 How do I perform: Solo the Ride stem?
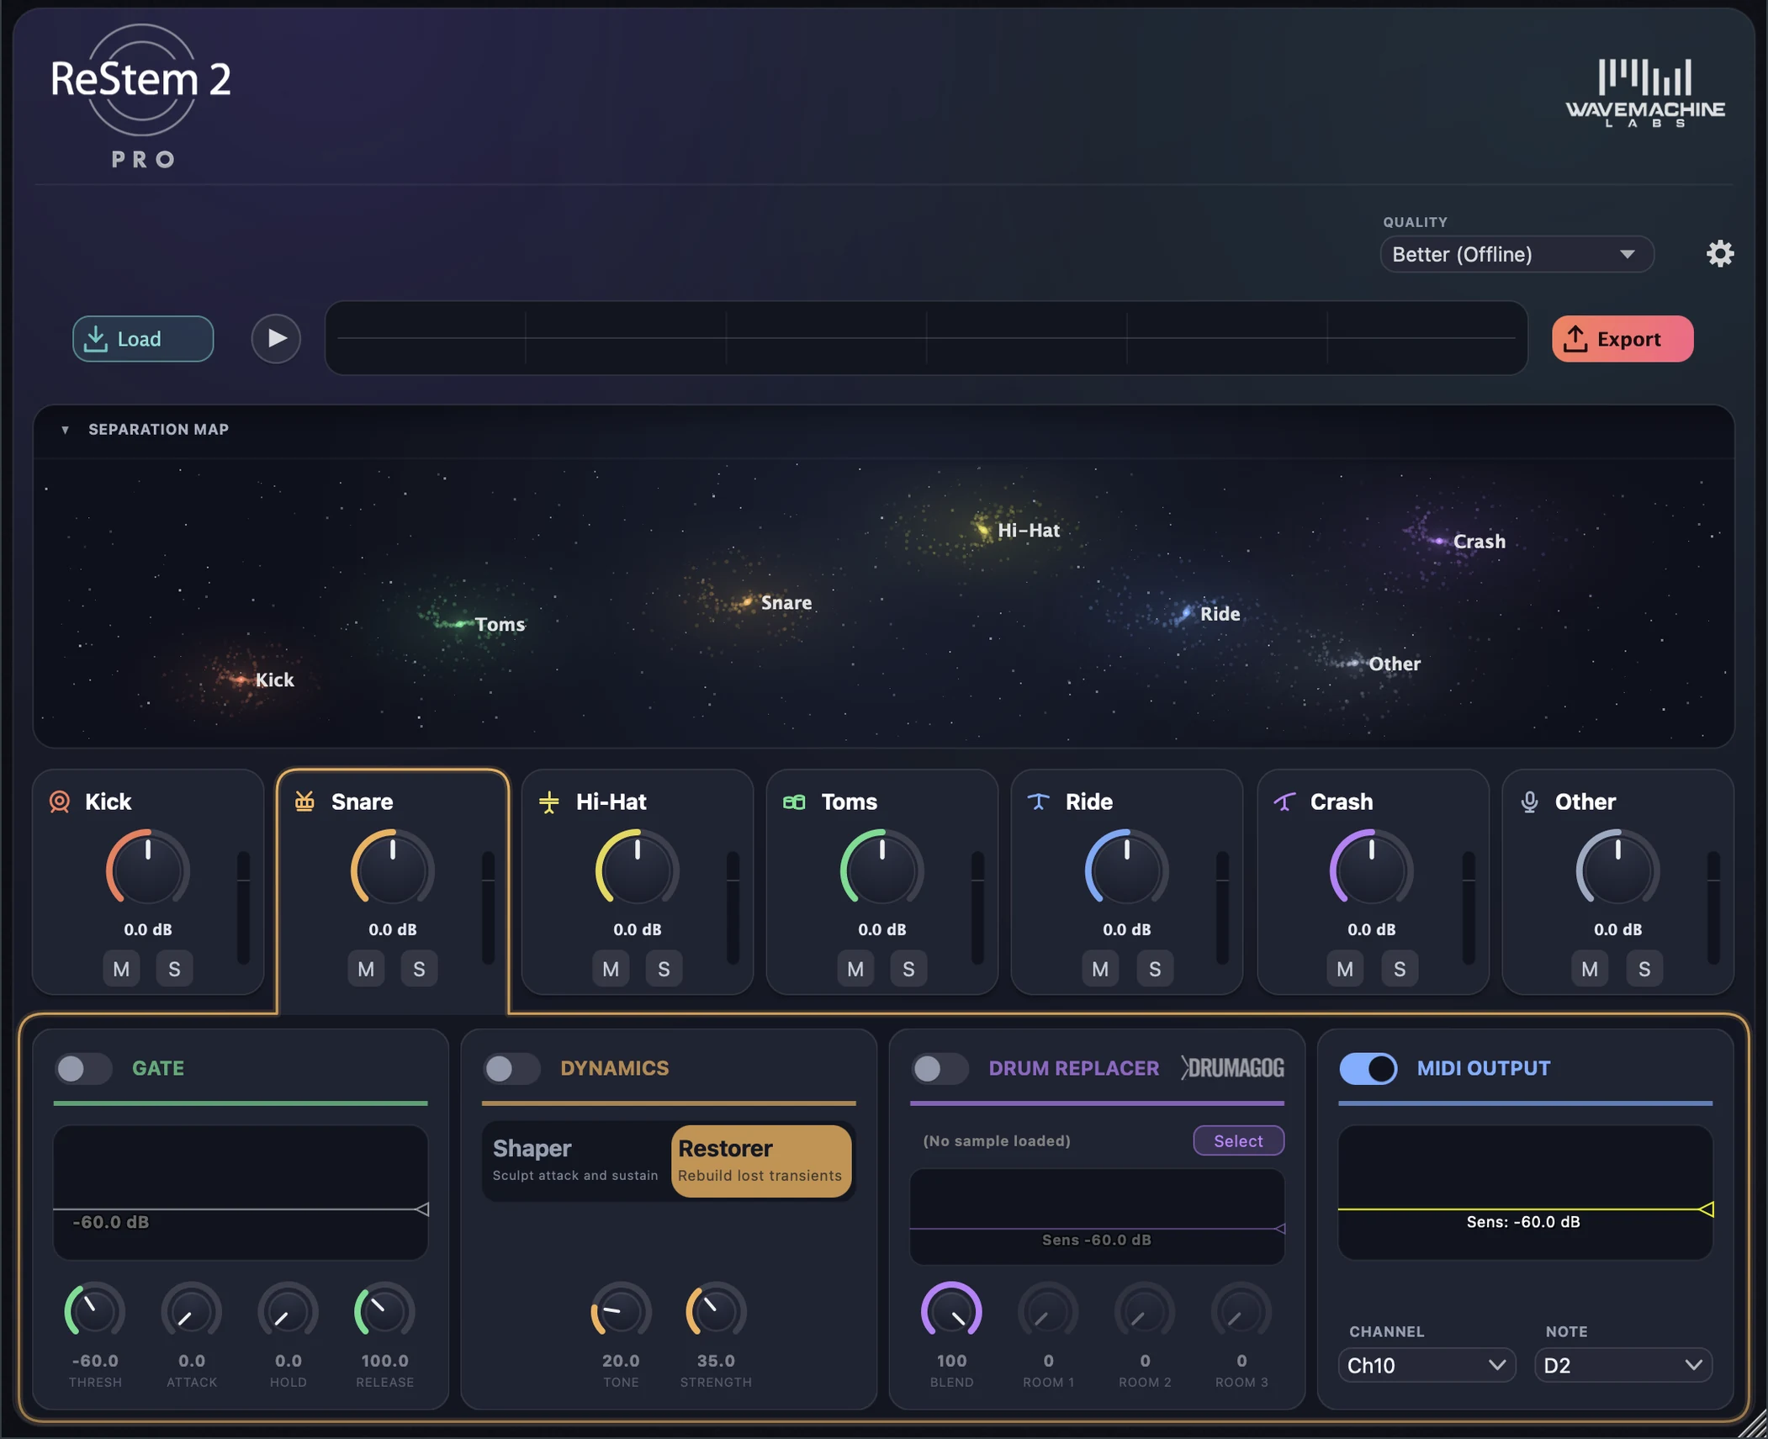[1155, 969]
